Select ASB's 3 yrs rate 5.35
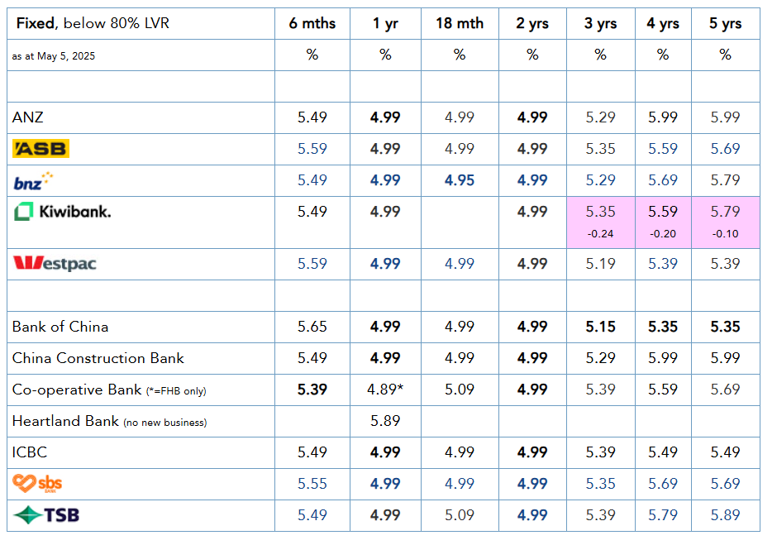This screenshot has height=545, width=777. [601, 149]
